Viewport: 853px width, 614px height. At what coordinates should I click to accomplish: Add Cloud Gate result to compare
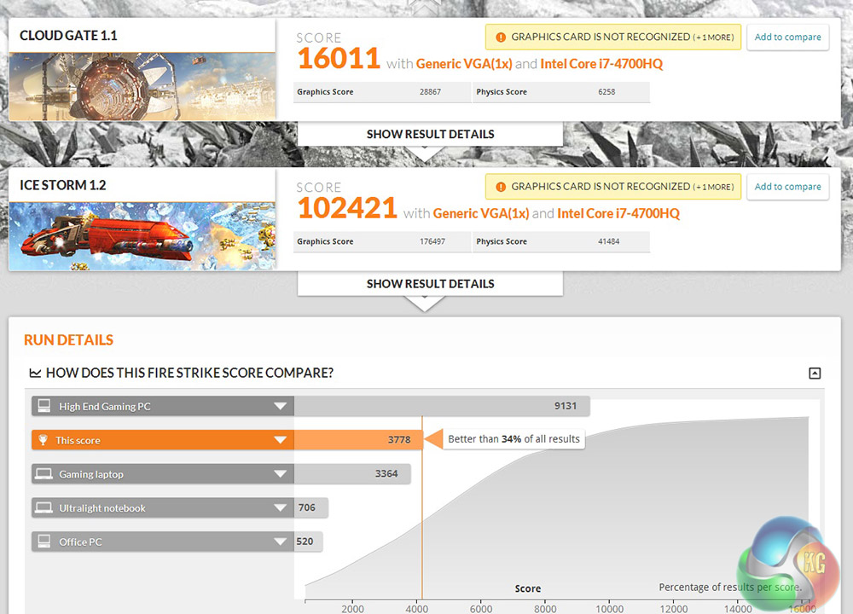click(x=787, y=38)
